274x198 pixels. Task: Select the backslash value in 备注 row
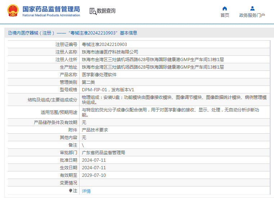(x=83, y=145)
